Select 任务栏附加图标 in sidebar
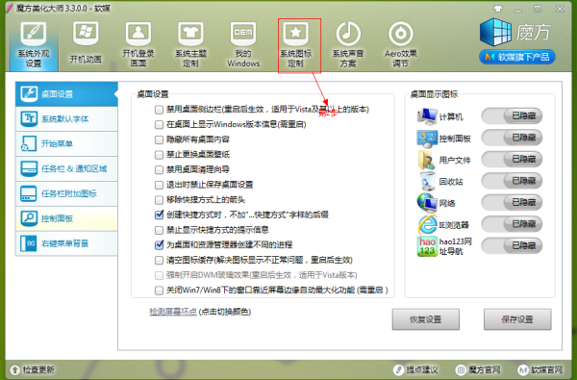This screenshot has width=577, height=380. click(66, 193)
